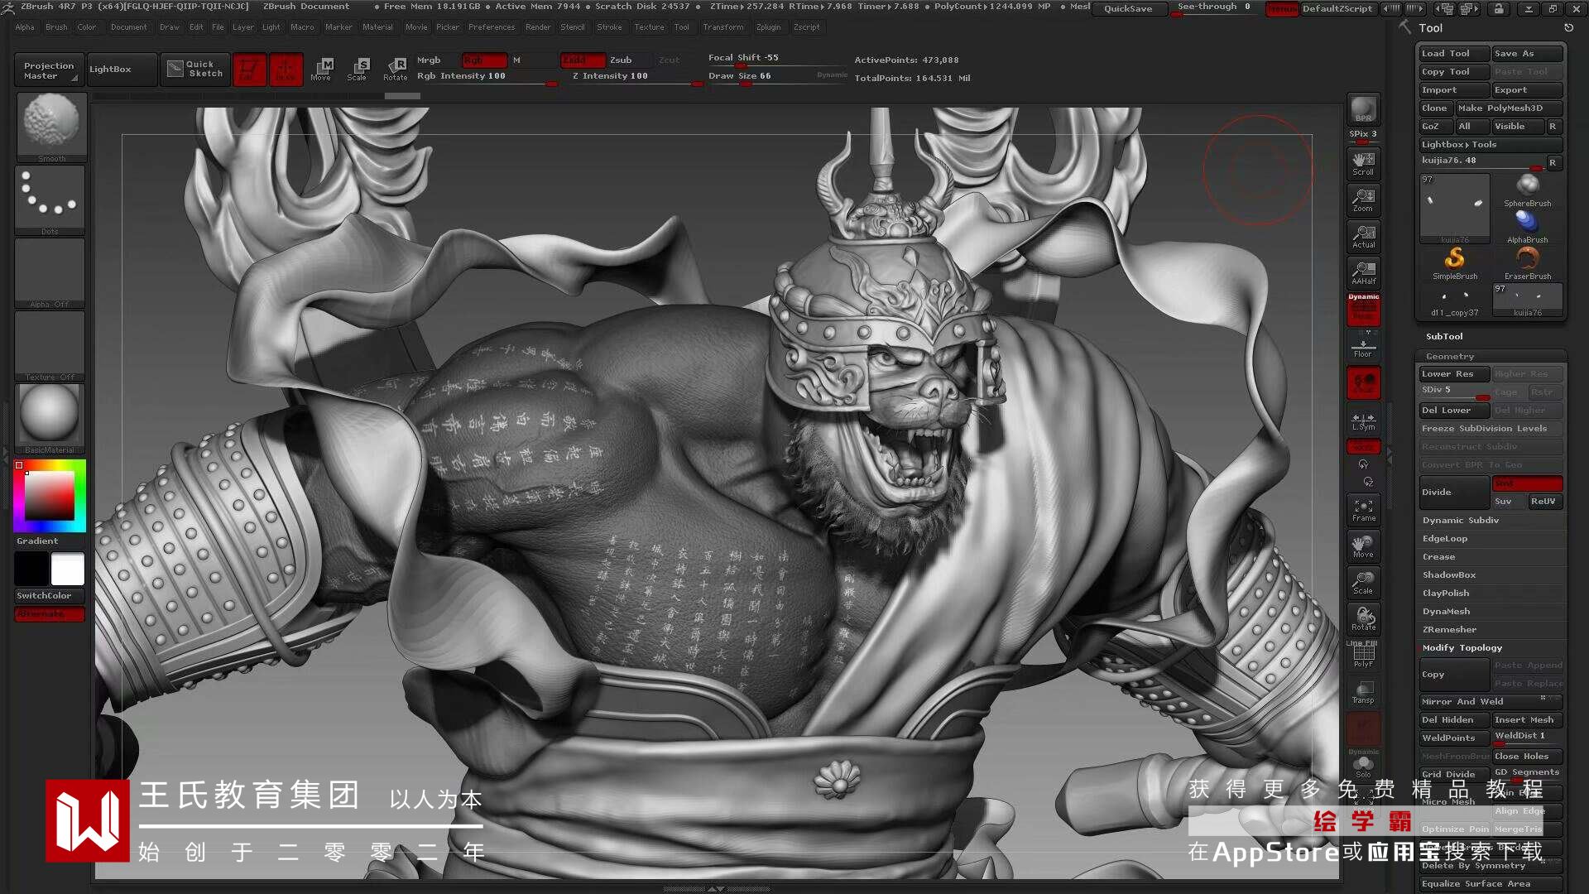Click the BPR render icon

coord(1363,109)
